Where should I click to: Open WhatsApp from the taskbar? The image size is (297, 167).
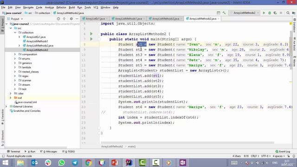[61, 163]
